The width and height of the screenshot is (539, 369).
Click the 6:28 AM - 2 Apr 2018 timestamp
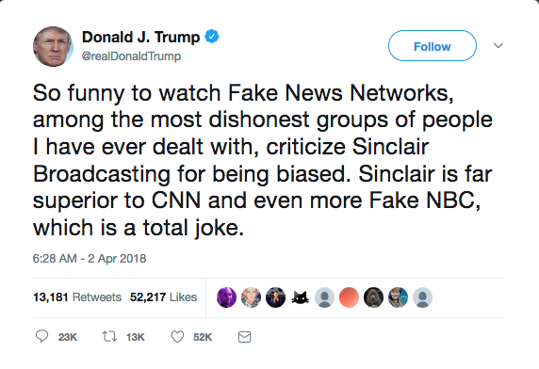(x=90, y=258)
